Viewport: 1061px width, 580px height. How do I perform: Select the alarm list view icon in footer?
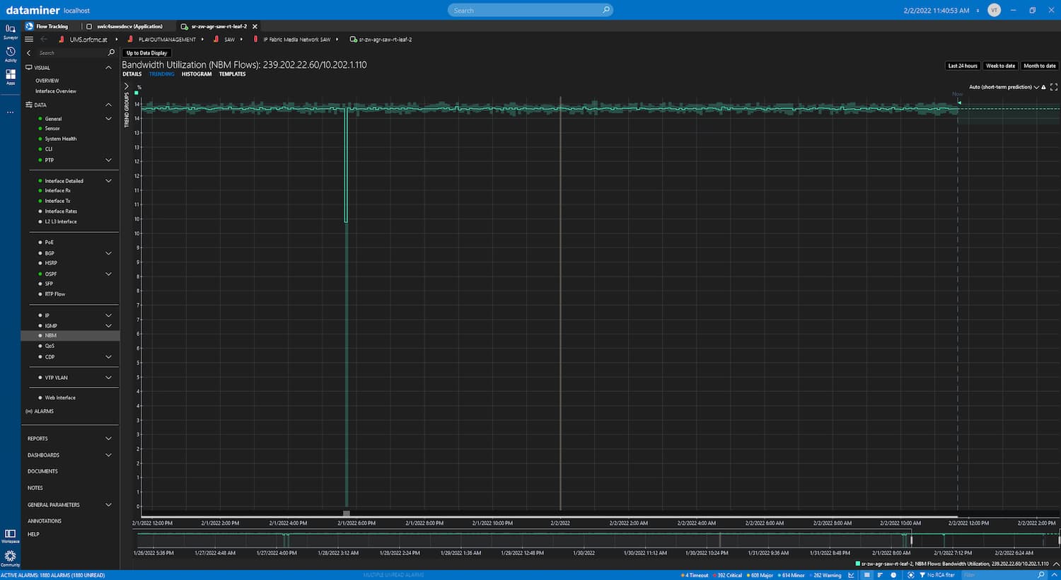pos(866,575)
